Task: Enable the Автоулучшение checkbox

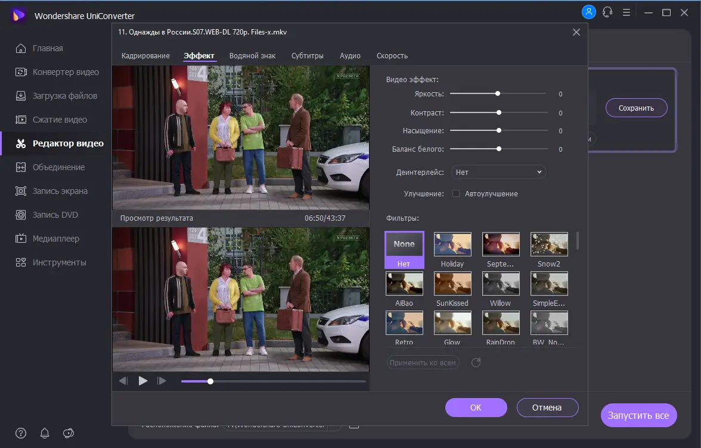Action: [456, 193]
